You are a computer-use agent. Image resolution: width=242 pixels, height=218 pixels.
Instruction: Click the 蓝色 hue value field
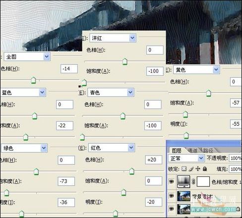[x=64, y=105]
